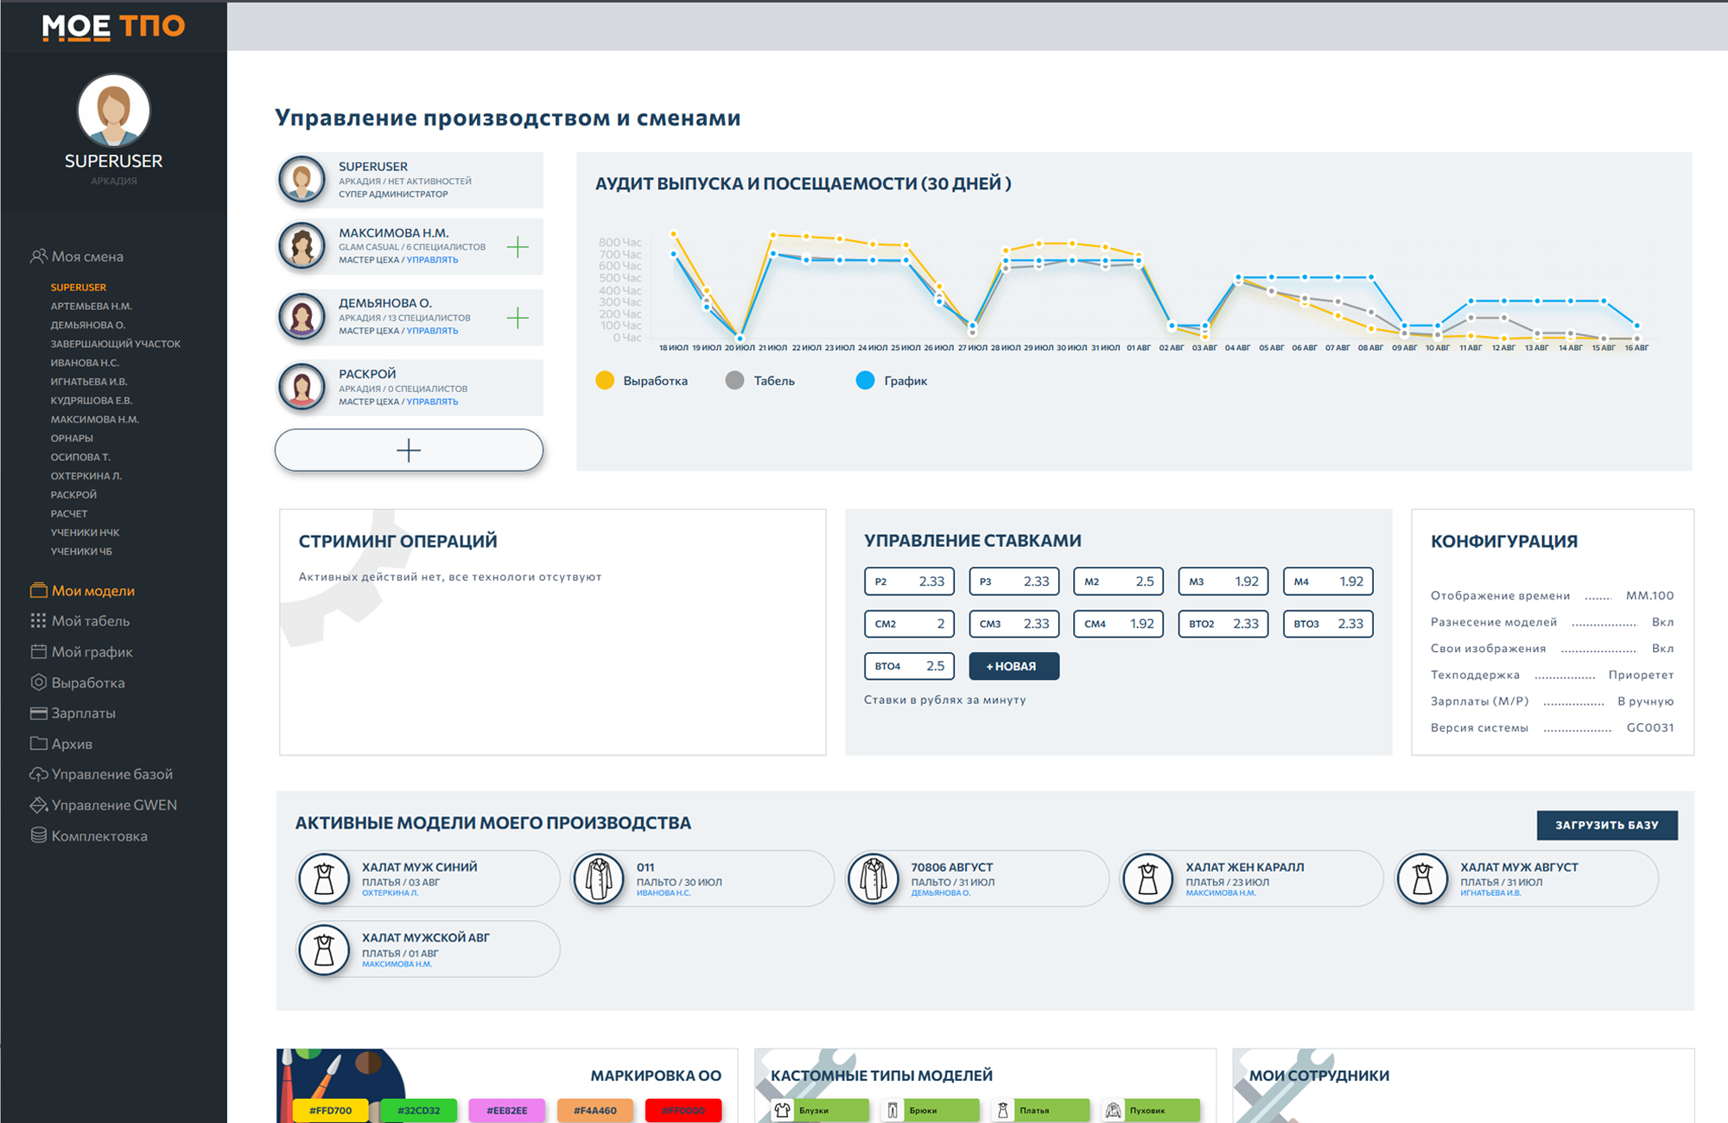This screenshot has width=1728, height=1123.
Task: Click the Мой график calendar icon
Action: pos(38,652)
